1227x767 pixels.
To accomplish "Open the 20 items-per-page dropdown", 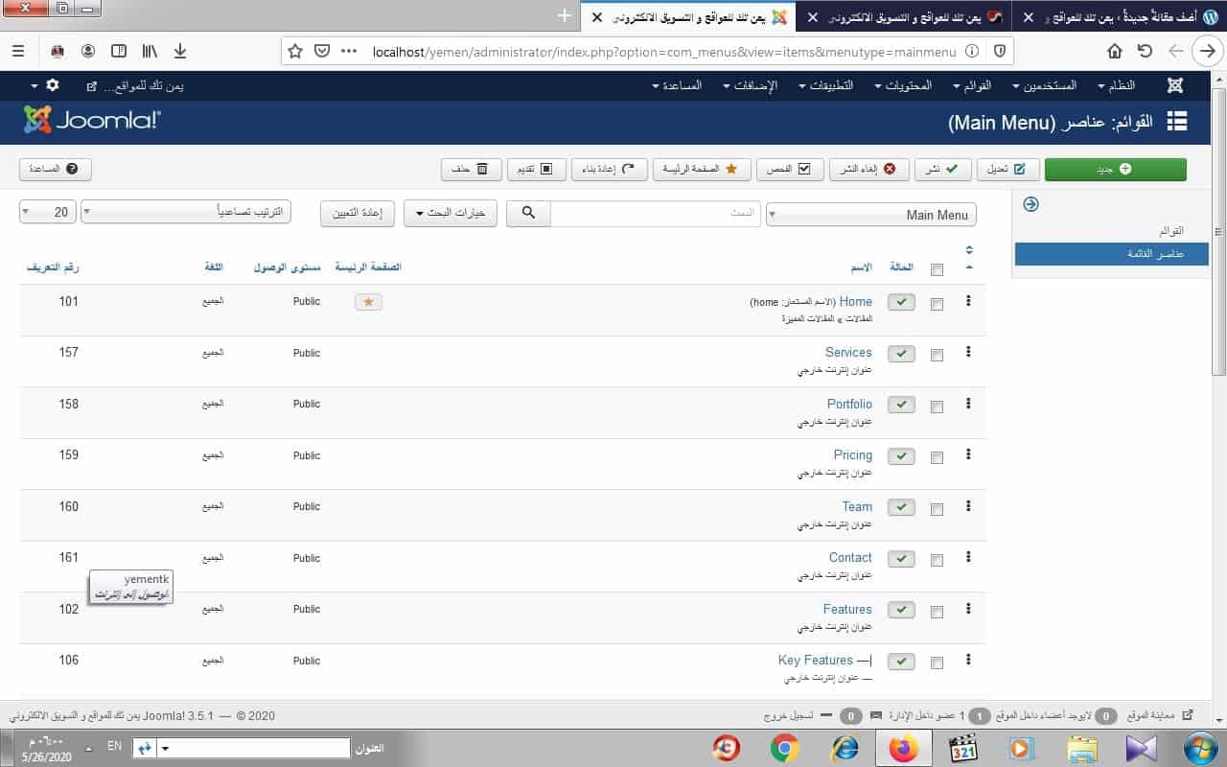I will (48, 212).
